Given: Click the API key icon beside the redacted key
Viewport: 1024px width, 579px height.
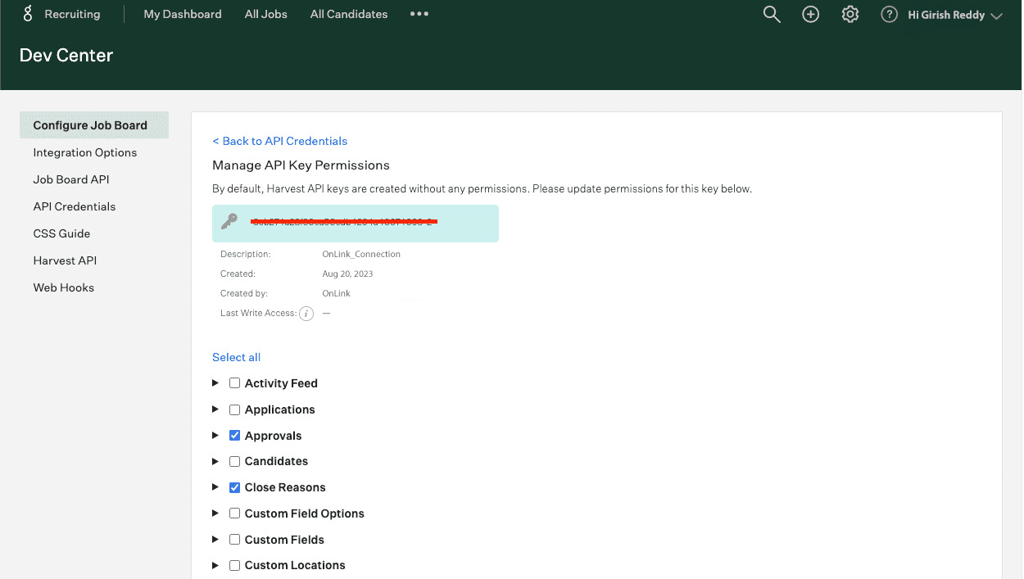Looking at the screenshot, I should coord(229,222).
